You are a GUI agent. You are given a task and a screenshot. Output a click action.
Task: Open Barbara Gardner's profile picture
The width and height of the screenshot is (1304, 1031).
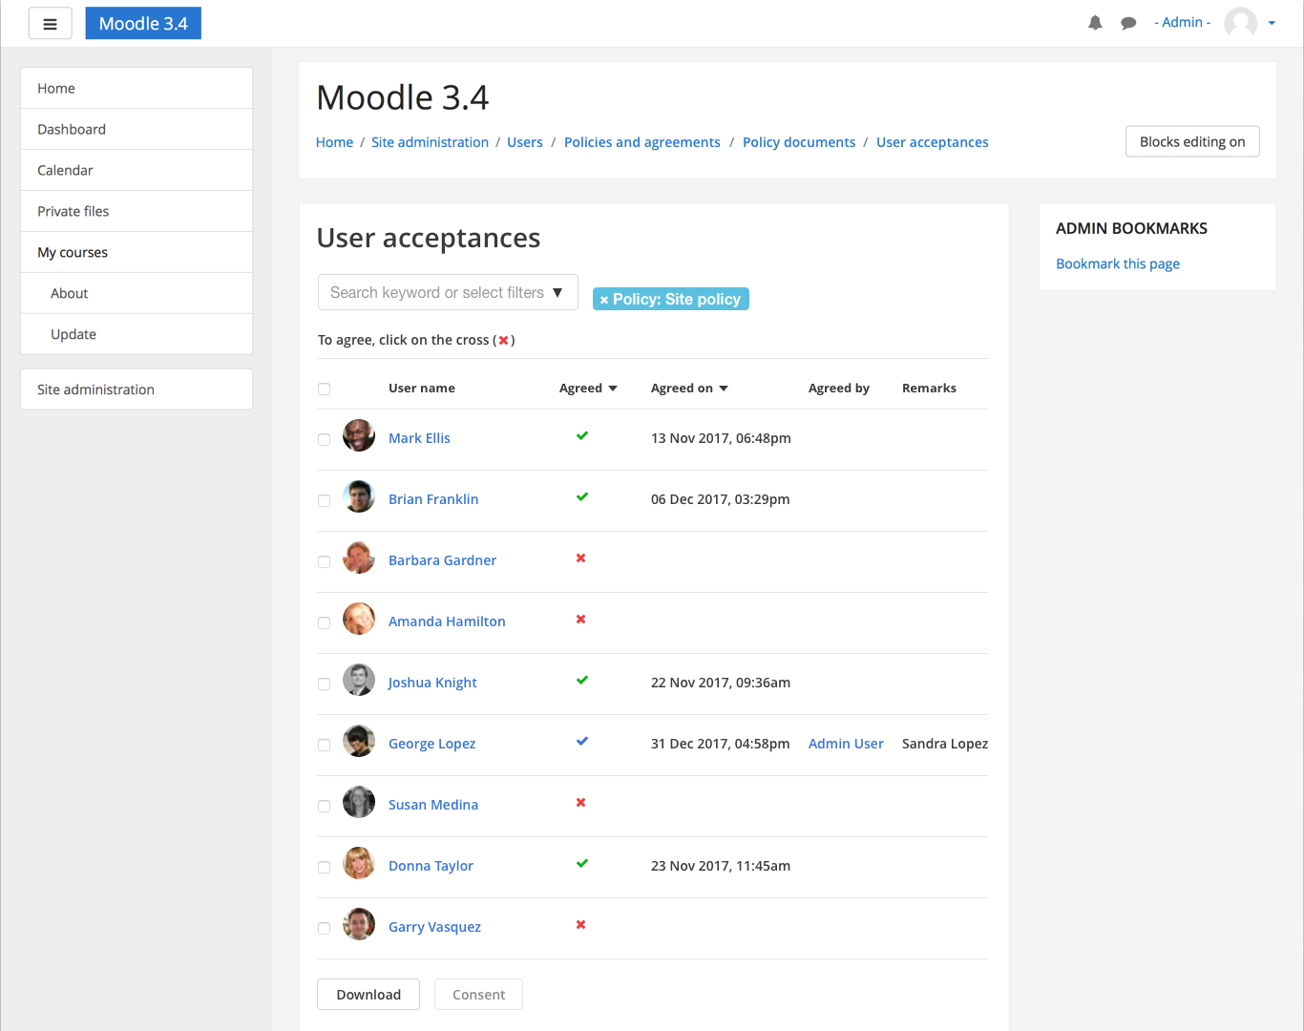(359, 558)
